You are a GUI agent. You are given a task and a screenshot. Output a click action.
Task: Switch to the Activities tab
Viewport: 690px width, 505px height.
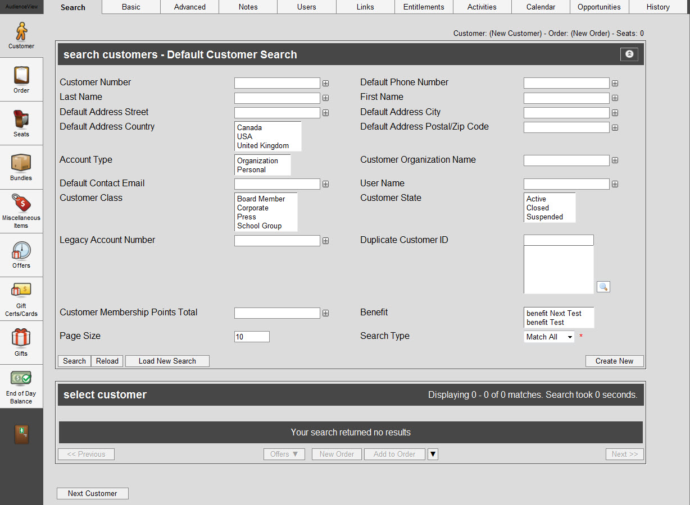tap(482, 7)
